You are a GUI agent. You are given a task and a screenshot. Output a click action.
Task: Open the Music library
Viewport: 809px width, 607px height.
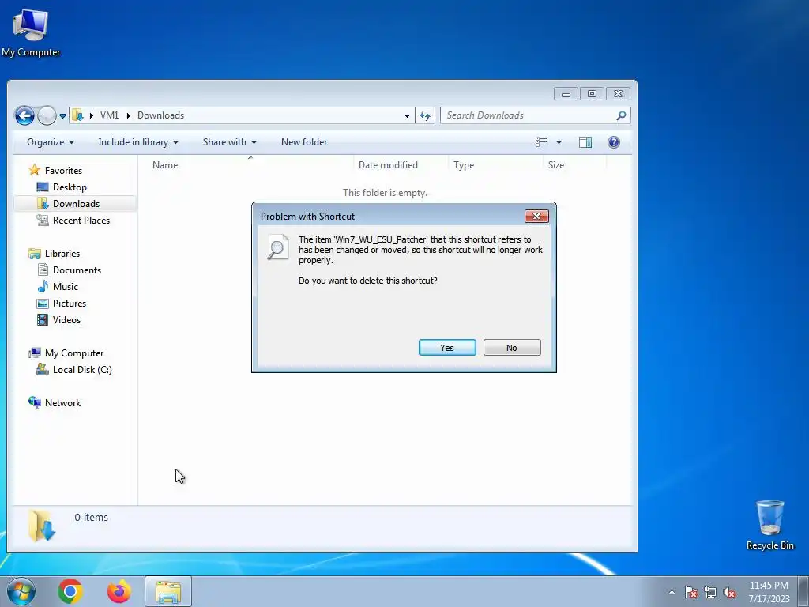pos(65,286)
